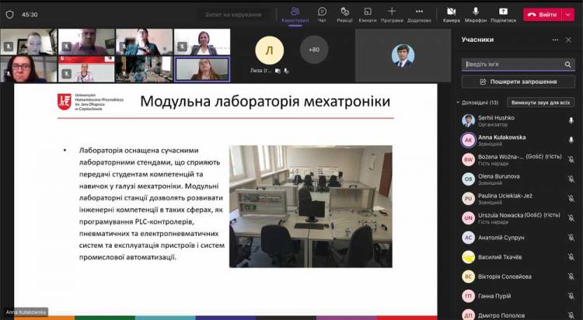
Task: Click Поширити запрошення (Share invite) button
Action: click(x=518, y=82)
